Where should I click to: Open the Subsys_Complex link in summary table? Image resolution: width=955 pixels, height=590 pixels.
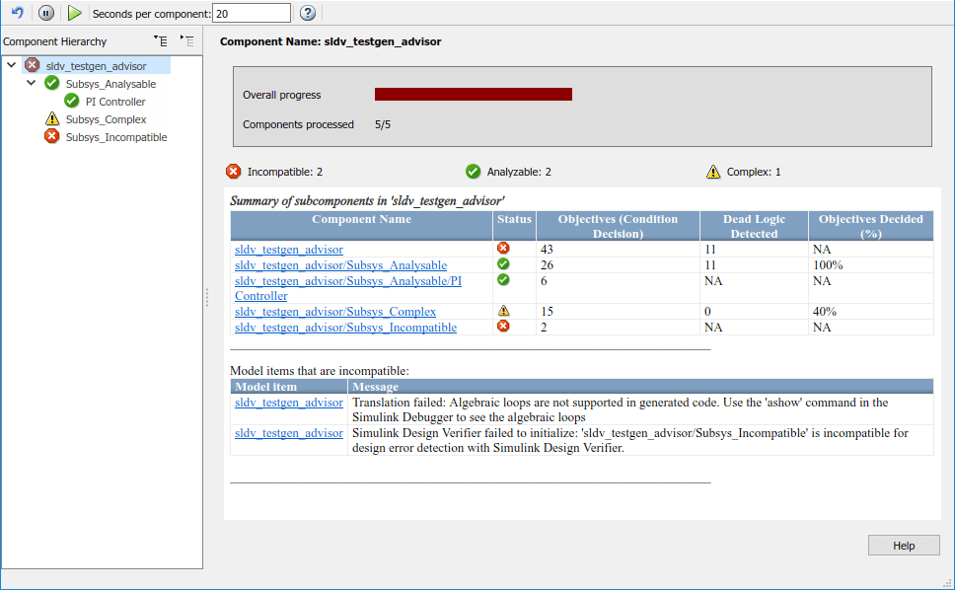[x=335, y=311]
